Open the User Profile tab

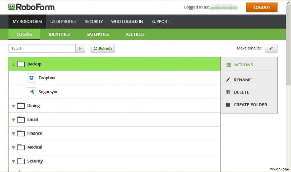pyautogui.click(x=63, y=21)
